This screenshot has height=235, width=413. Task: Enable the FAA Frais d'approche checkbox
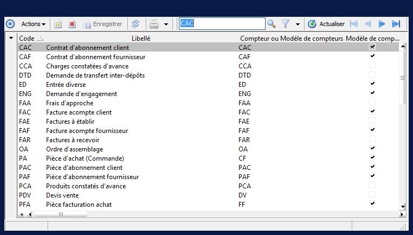(x=372, y=103)
